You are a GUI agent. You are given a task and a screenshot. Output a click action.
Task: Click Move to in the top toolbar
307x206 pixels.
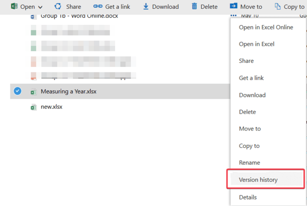(x=251, y=7)
